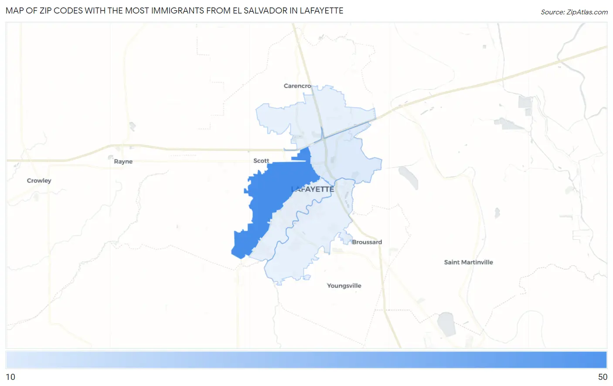The height and width of the screenshot is (386, 613).
Task: Click the Youngsville town label
Action: [x=344, y=286]
